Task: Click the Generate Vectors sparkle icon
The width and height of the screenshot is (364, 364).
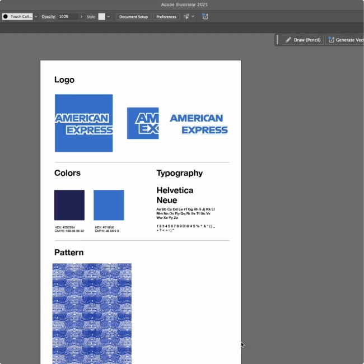Action: 331,40
